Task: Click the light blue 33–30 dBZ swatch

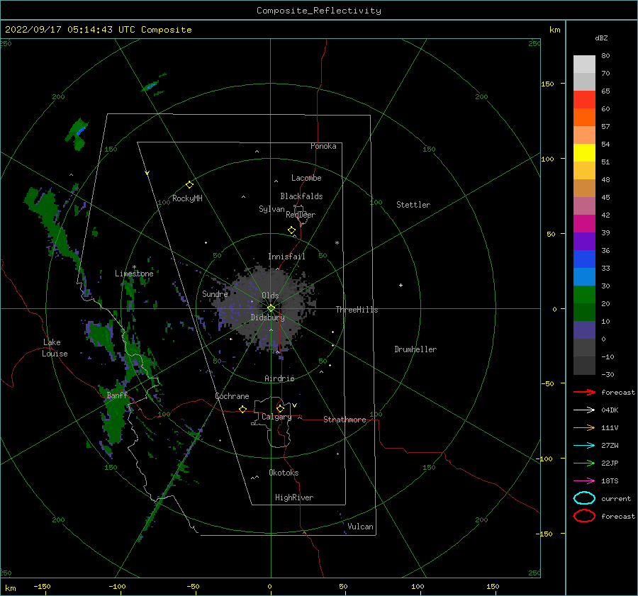Action: (584, 277)
